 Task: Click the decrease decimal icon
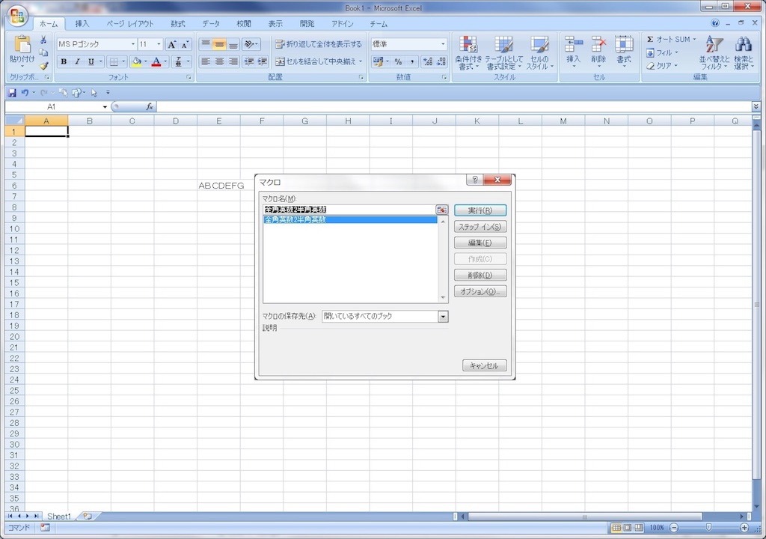441,61
